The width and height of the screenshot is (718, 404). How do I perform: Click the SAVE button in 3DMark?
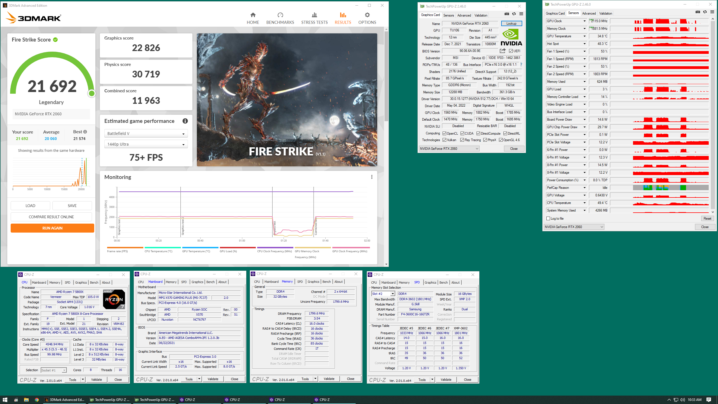tap(72, 206)
